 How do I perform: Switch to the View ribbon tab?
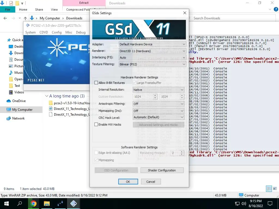(x=54, y=10)
